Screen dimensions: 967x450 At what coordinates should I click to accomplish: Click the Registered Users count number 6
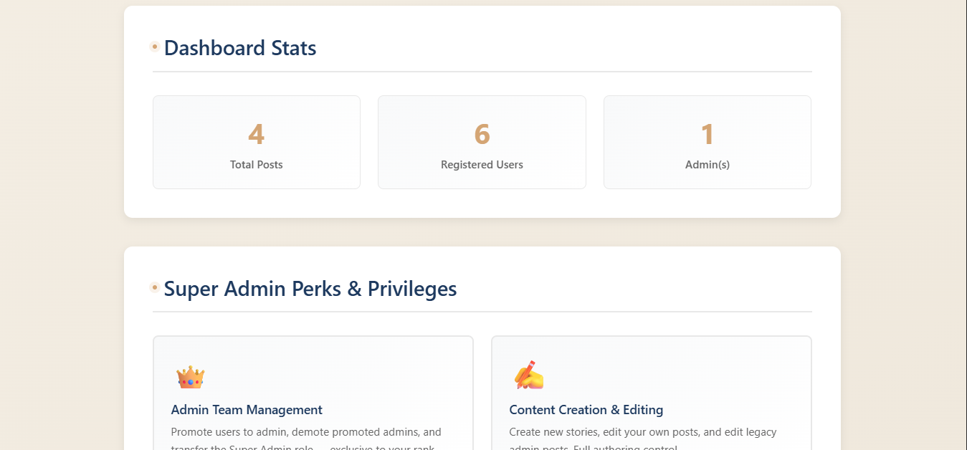[482, 135]
